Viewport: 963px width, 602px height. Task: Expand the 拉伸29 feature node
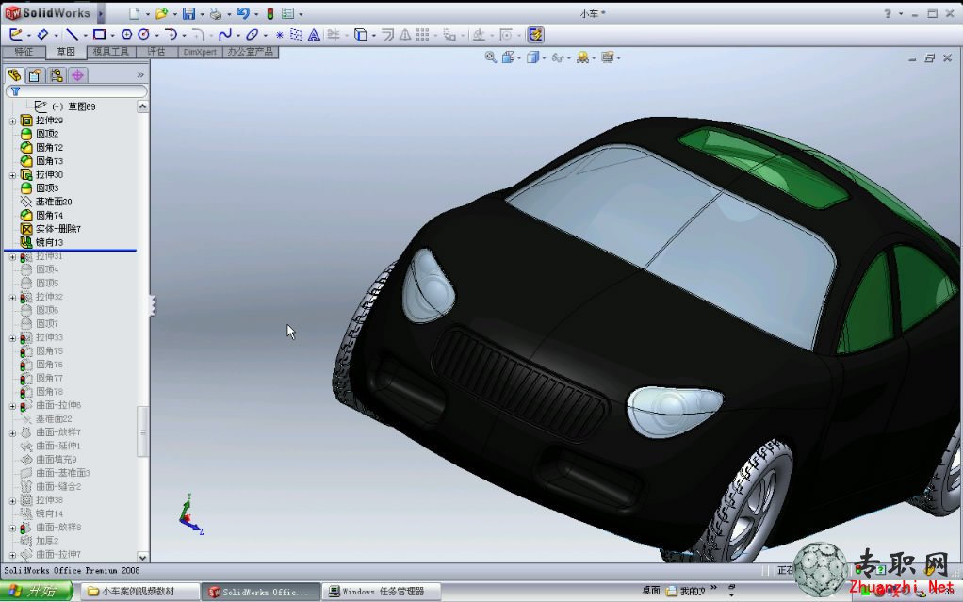pos(12,121)
